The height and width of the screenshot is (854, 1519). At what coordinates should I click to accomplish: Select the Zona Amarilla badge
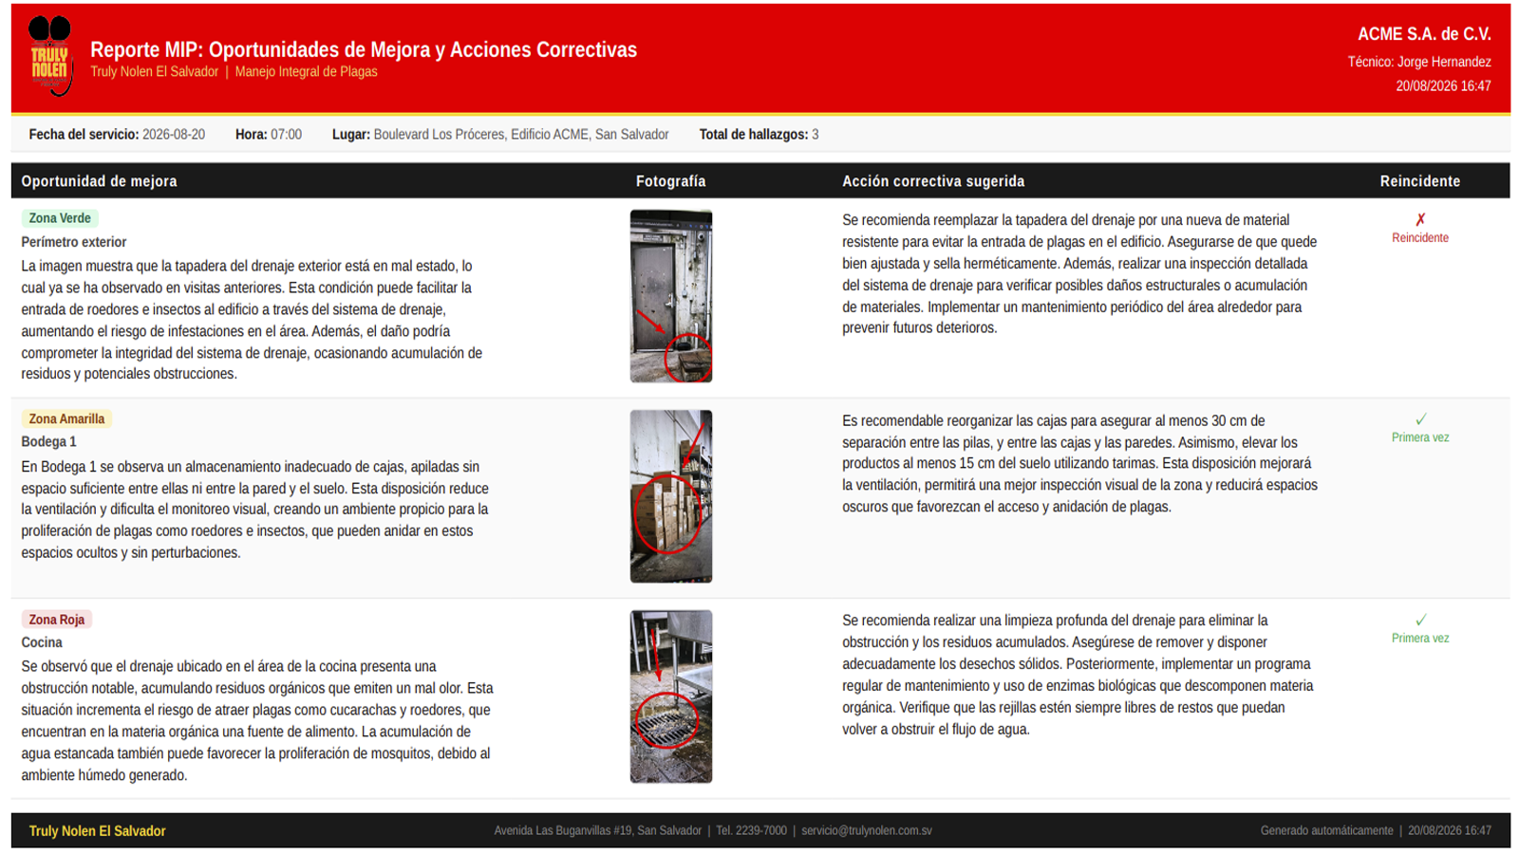pos(66,418)
